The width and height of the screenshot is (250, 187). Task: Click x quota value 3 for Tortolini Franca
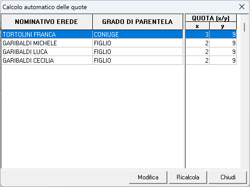197,35
